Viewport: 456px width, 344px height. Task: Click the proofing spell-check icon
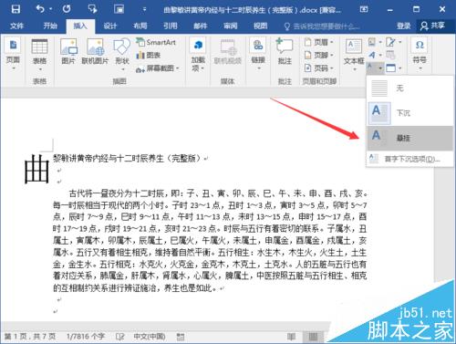coord(120,337)
